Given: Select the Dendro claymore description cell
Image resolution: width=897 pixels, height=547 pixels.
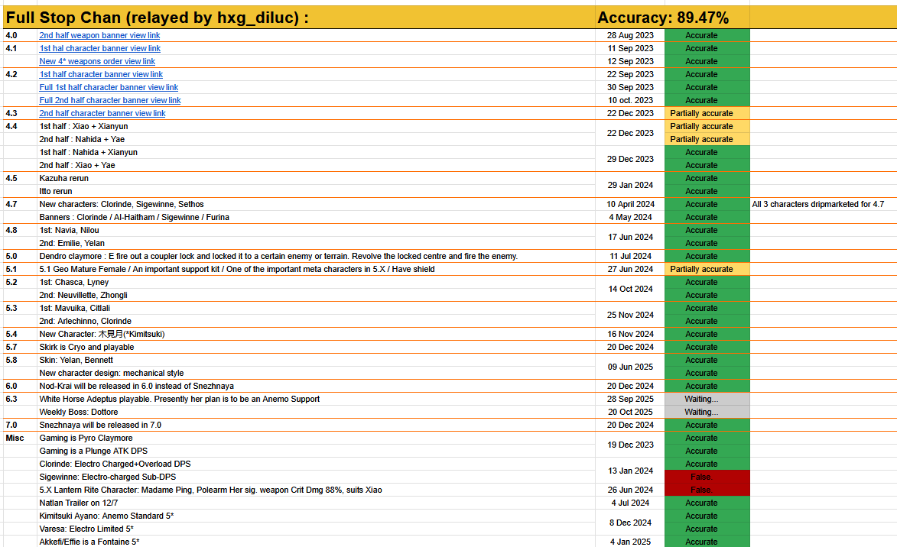Looking at the screenshot, I should click(x=316, y=256).
